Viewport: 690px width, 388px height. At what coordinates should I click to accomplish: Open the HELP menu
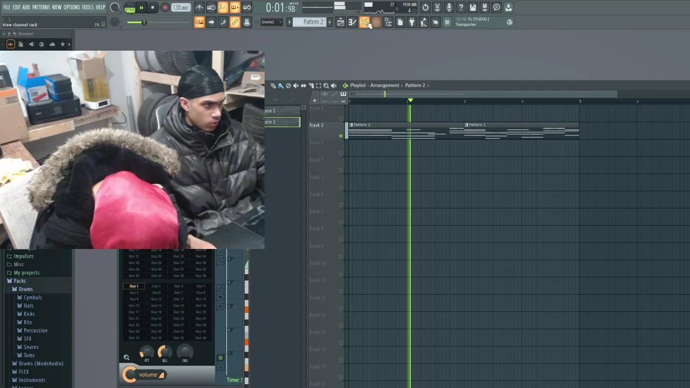(x=100, y=7)
